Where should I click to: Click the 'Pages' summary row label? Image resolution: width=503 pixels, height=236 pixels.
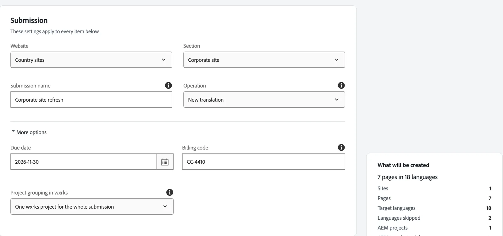point(384,198)
